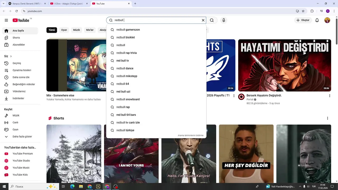
Task: Select the Tümü filter chip
Action: (52, 30)
